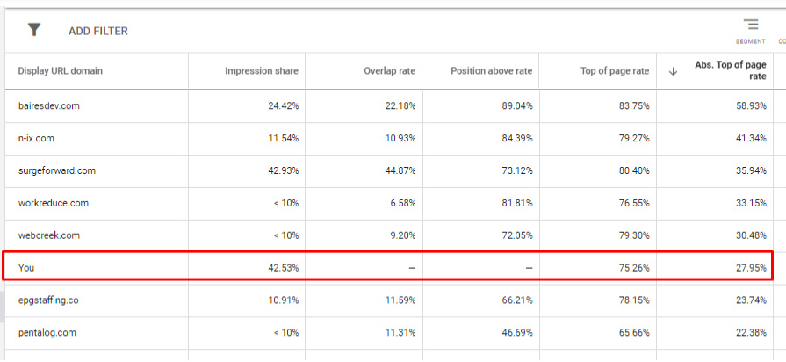Image resolution: width=786 pixels, height=362 pixels.
Task: Click the descending sort arrow icon
Action: (x=673, y=71)
